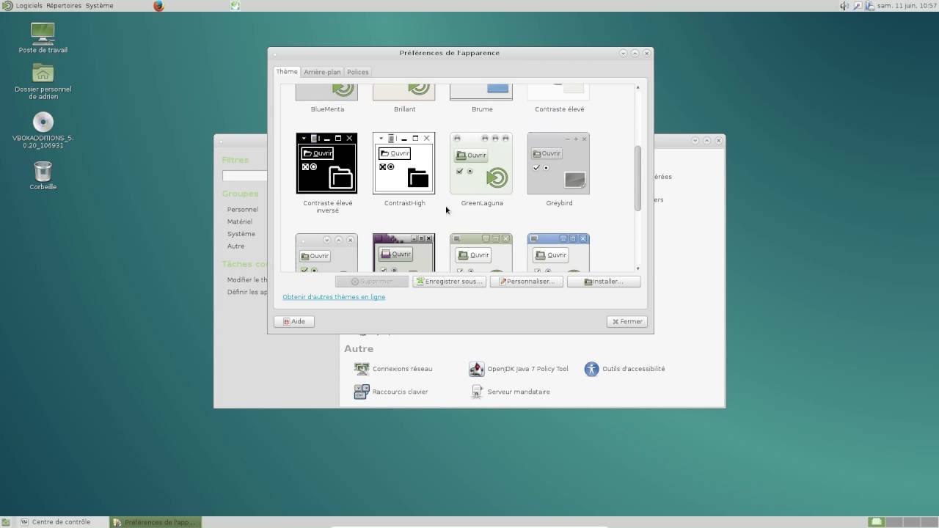Select the VBOXADDITIONS disc icon

pyautogui.click(x=43, y=130)
